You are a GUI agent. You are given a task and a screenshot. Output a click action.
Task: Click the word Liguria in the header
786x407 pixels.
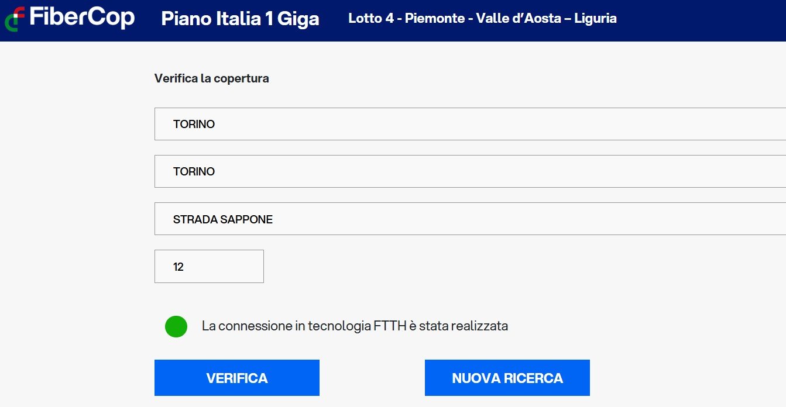595,18
